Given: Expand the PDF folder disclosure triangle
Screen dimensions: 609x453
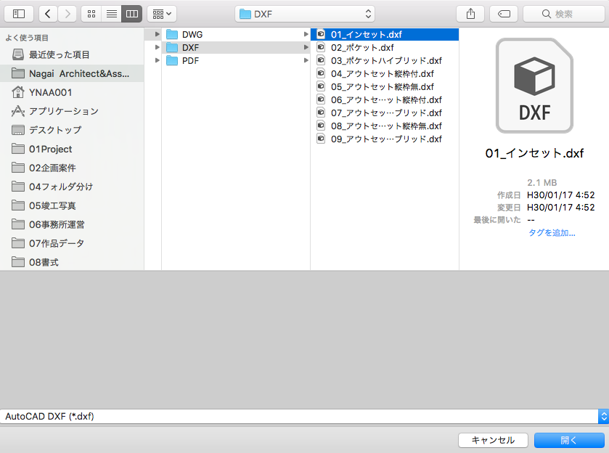Looking at the screenshot, I should coord(157,60).
